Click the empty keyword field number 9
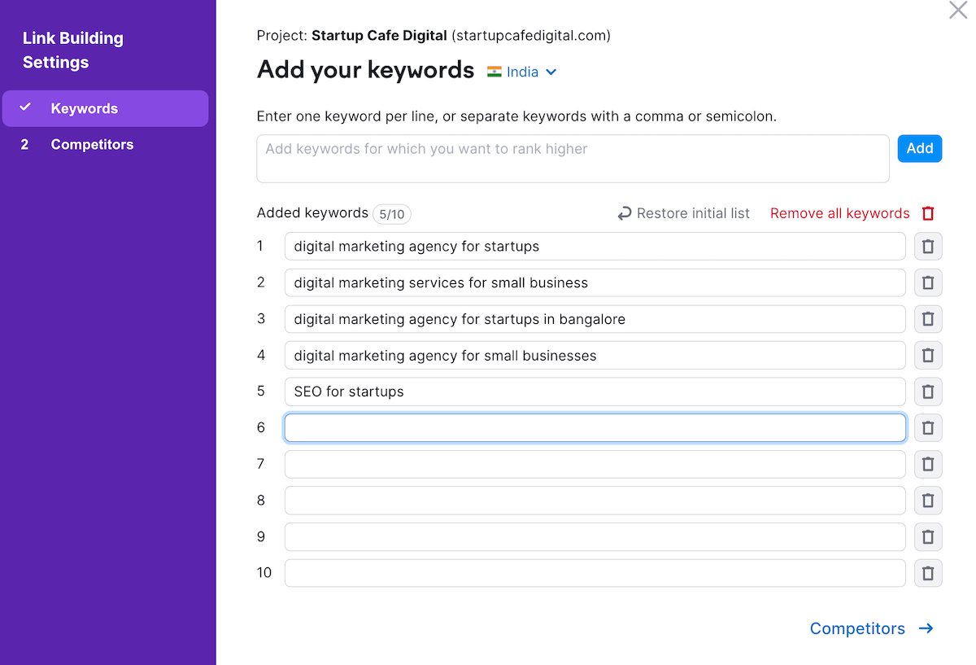The image size is (976, 665). [x=595, y=536]
